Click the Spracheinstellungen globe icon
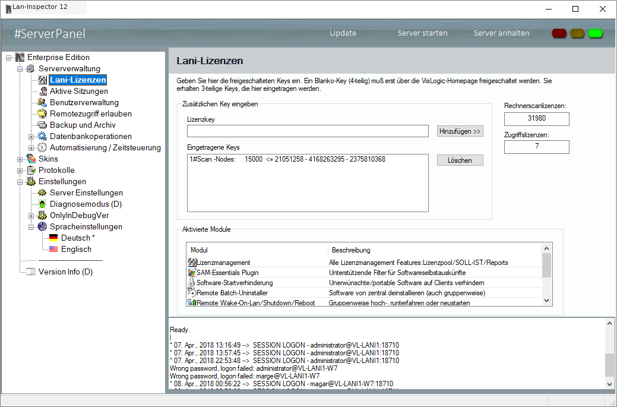The image size is (617, 407). click(43, 227)
